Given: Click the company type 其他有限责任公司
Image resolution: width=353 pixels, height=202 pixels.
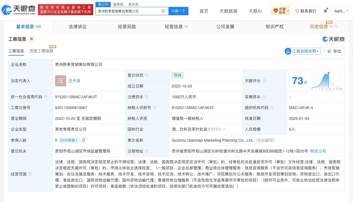Looking at the screenshot, I should 71,129.
